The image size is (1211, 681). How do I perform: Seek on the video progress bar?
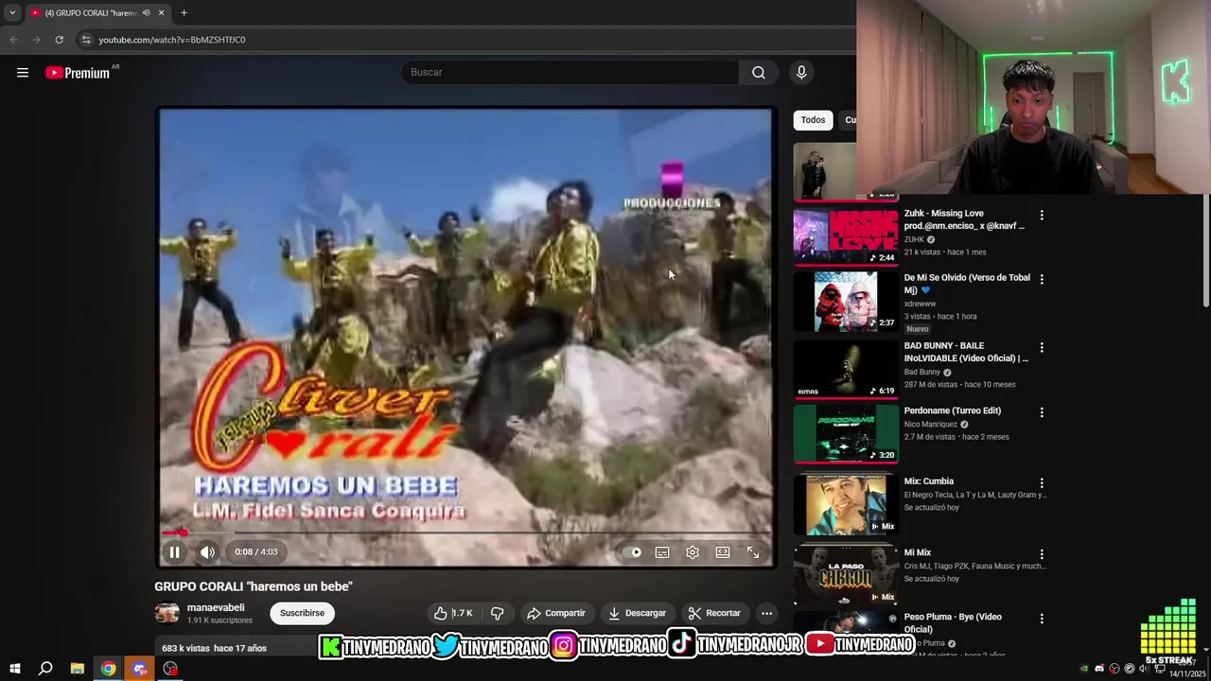coord(466,533)
